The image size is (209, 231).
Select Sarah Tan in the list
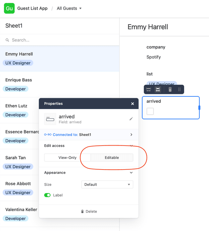[16, 158]
